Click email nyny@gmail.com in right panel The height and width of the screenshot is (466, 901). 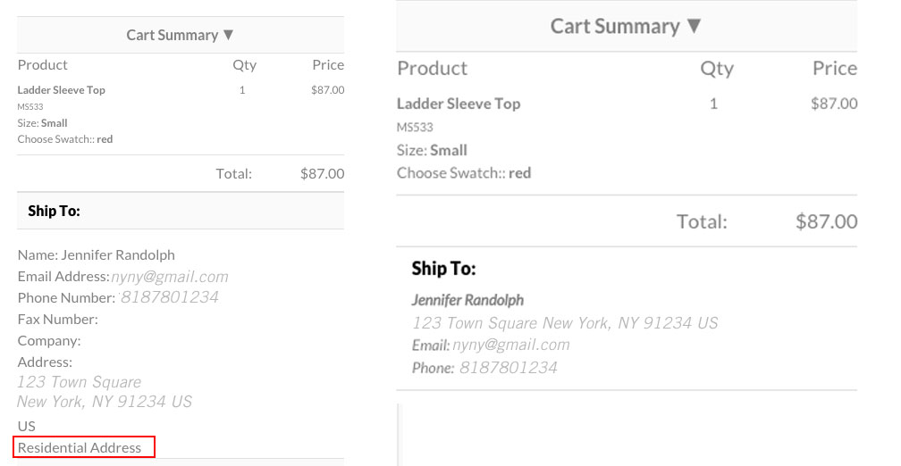tap(511, 345)
